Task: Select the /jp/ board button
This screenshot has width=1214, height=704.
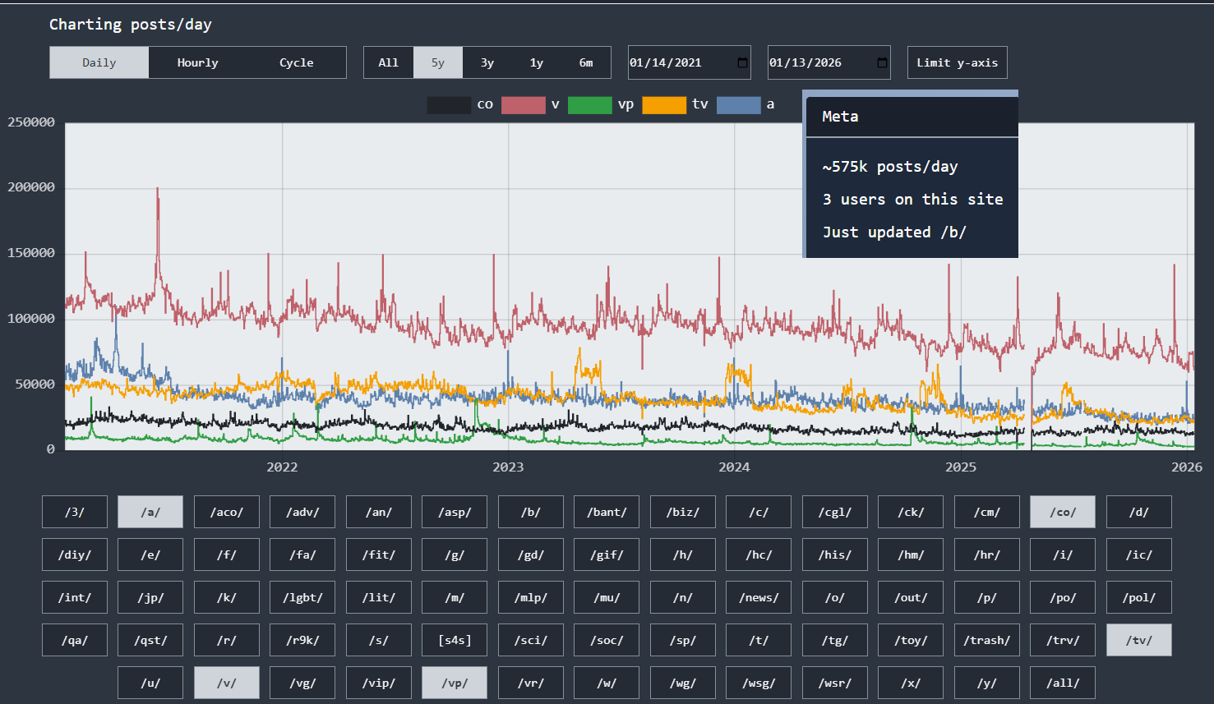Action: [150, 597]
